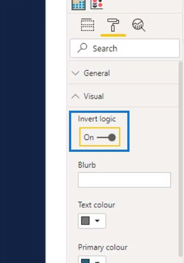Click the matrix visual icon at top

pos(79,5)
